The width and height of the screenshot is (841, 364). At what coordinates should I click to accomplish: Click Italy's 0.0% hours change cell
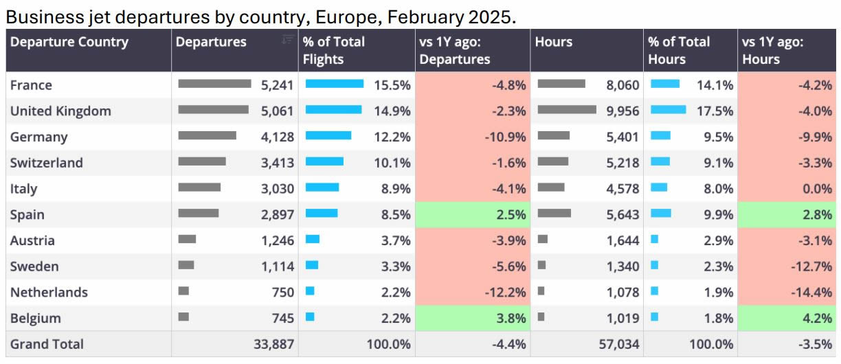pos(787,189)
